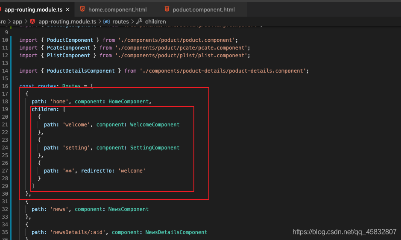Click line number 31 in gutter
Image resolution: width=401 pixels, height=240 pixels.
point(5,202)
